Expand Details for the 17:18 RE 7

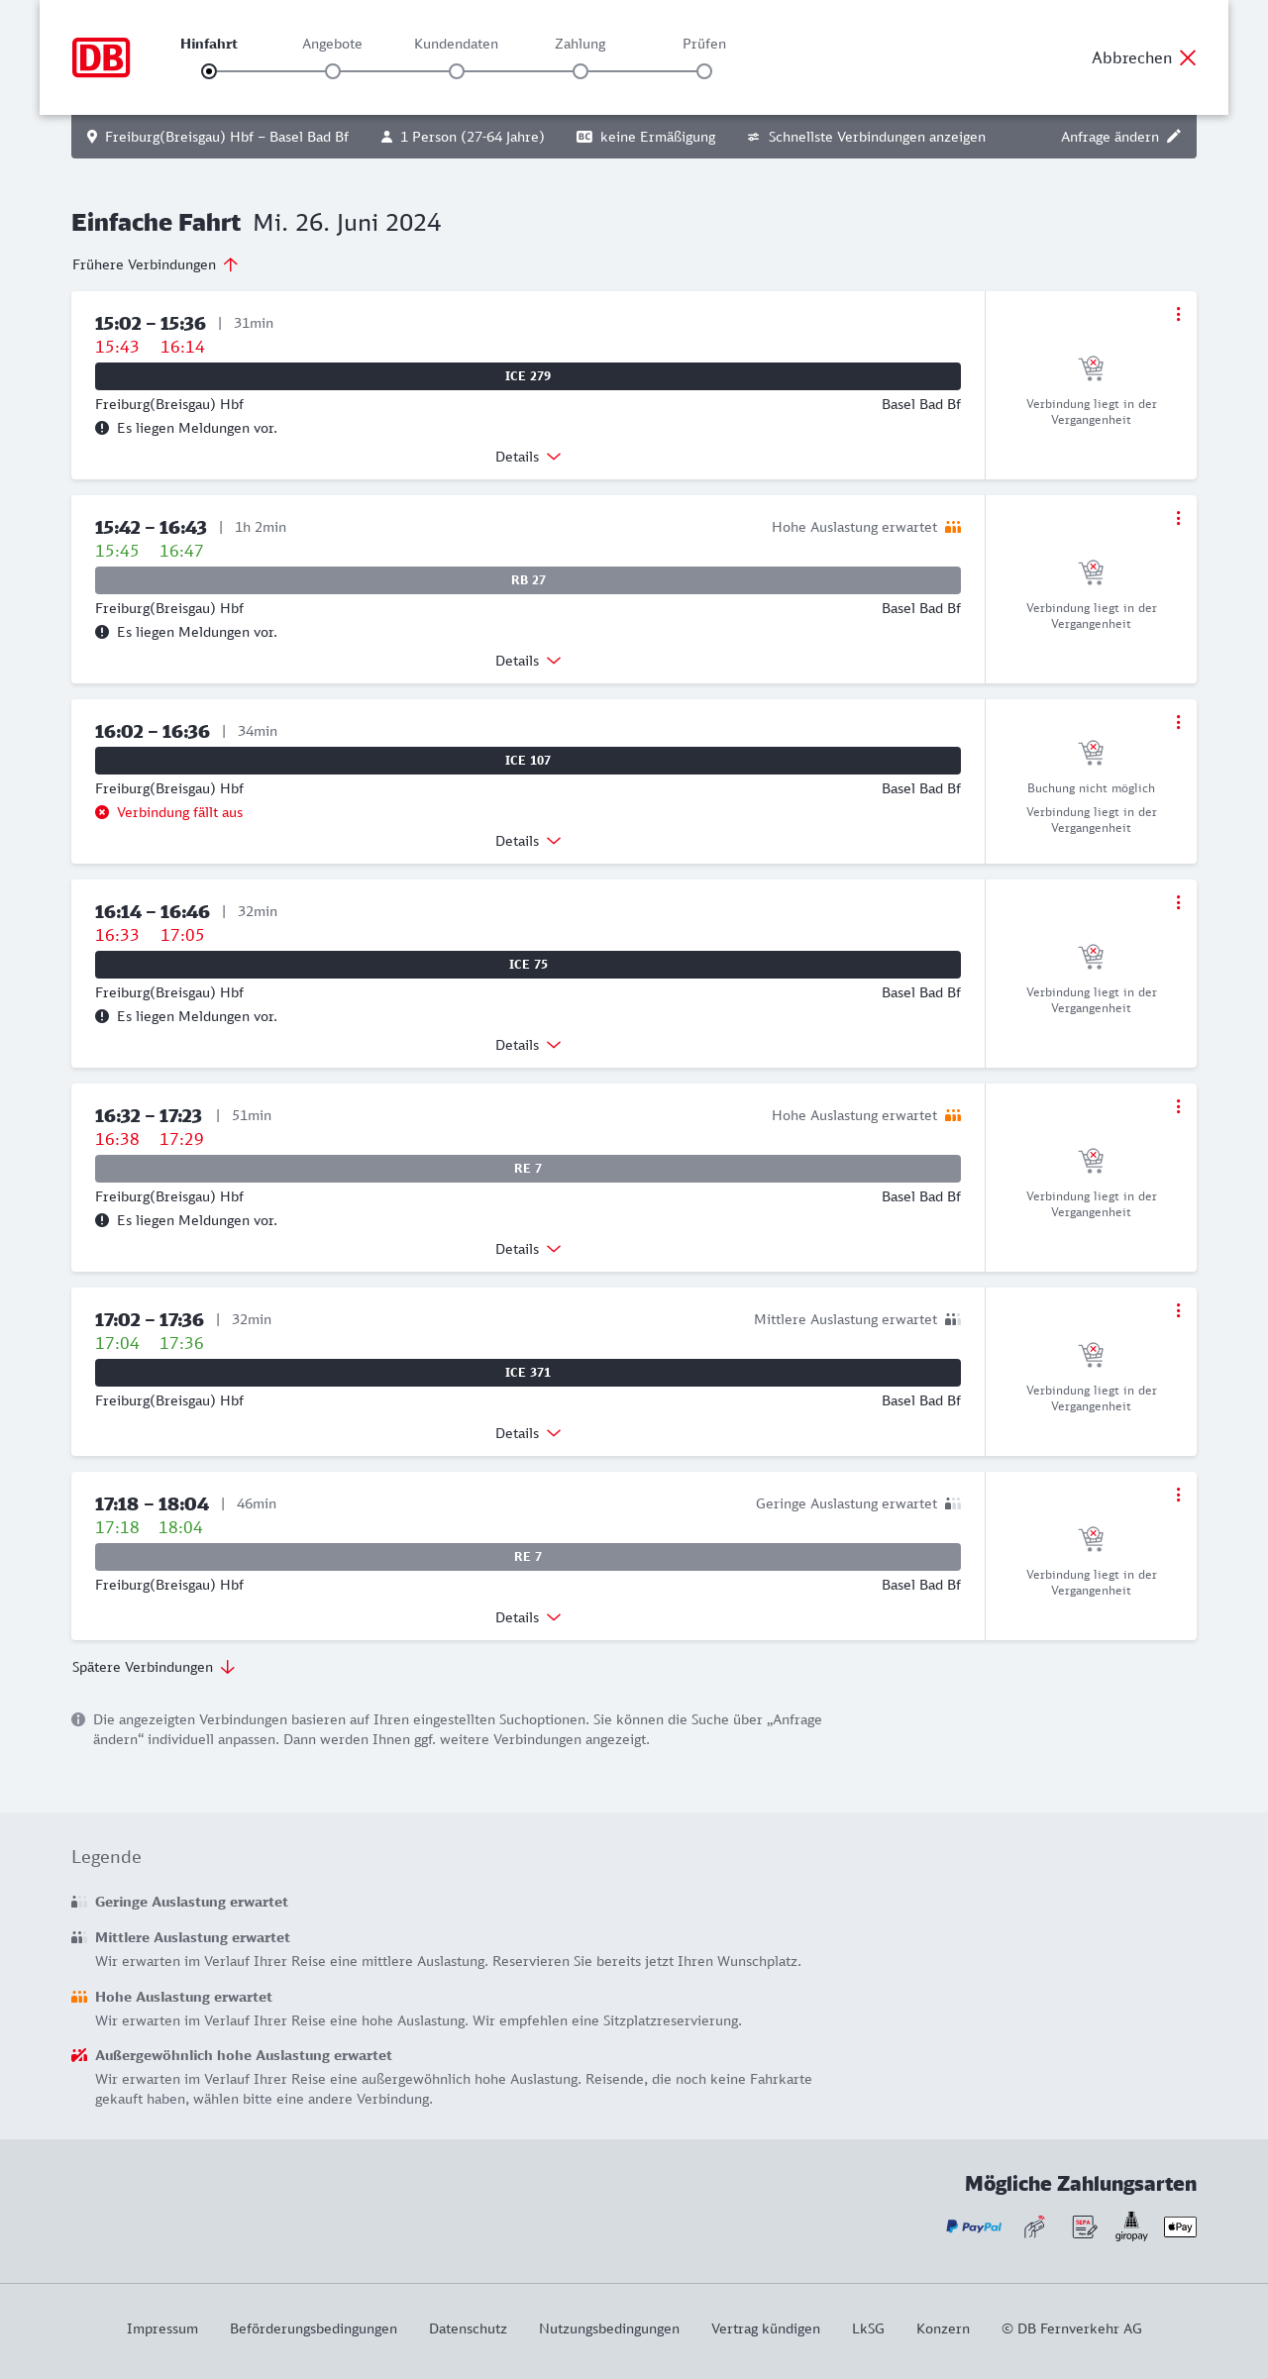(x=528, y=1617)
